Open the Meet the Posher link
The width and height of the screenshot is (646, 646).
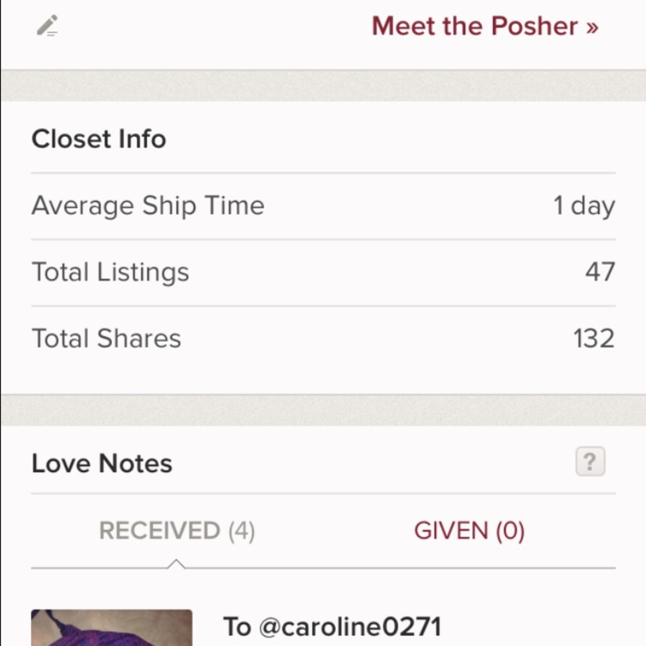point(474,26)
